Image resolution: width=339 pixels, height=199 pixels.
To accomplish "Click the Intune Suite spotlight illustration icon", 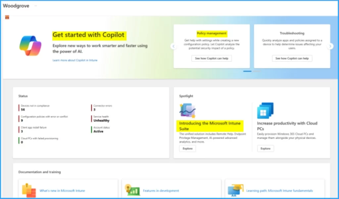I will (x=187, y=110).
